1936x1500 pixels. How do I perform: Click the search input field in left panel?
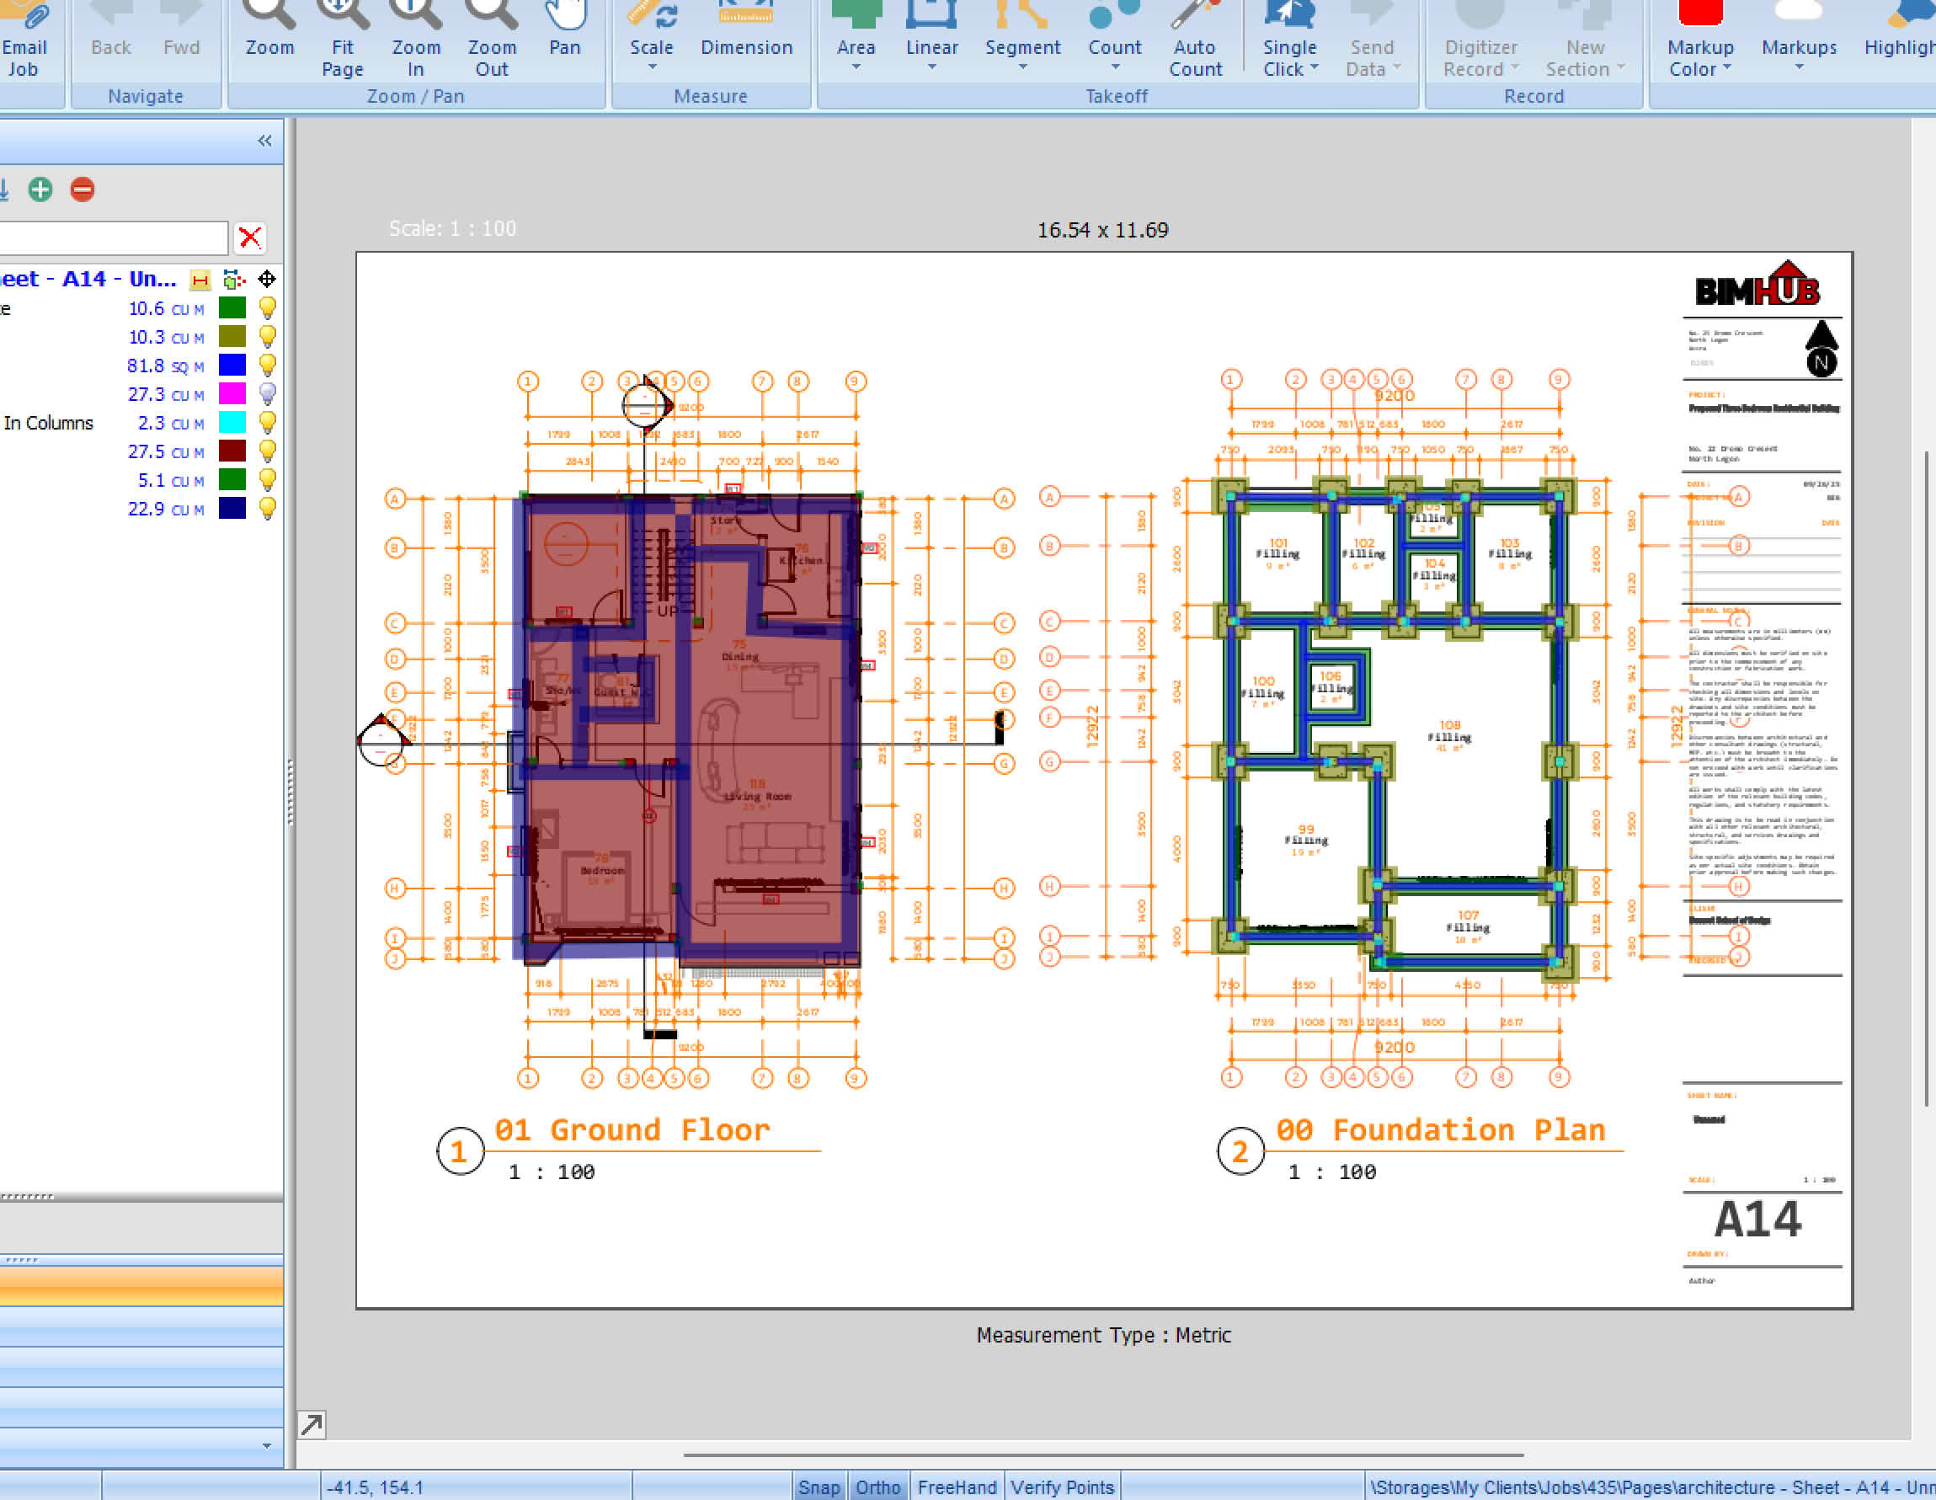pos(114,238)
